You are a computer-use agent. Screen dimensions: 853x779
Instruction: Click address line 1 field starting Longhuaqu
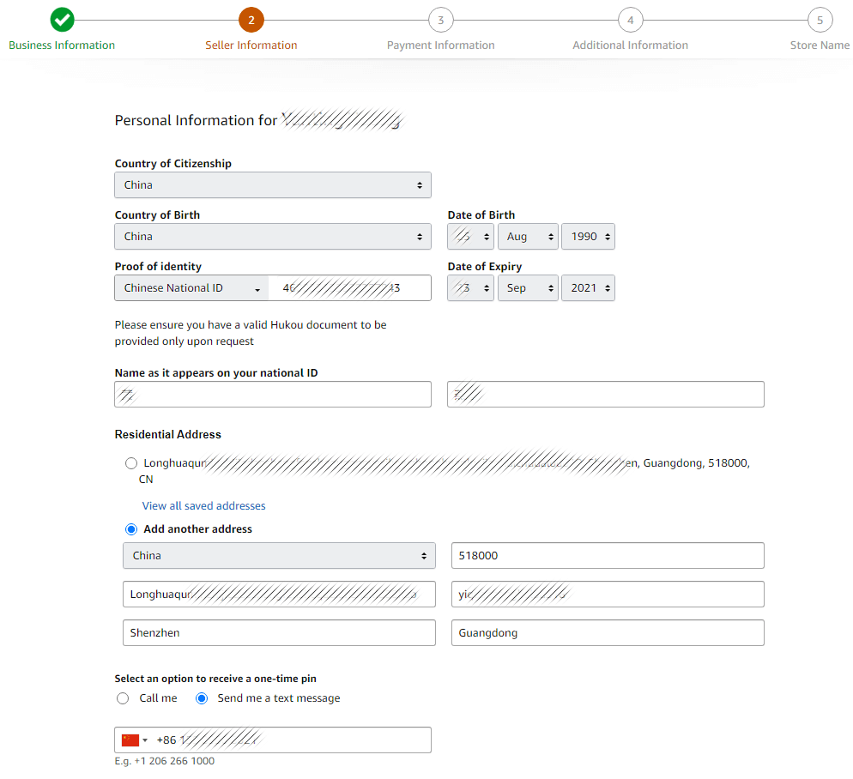(x=279, y=594)
